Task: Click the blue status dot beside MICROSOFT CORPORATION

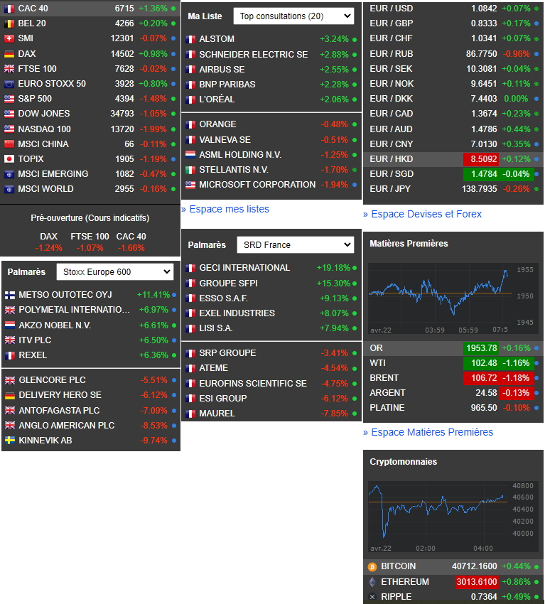Action: 355,185
